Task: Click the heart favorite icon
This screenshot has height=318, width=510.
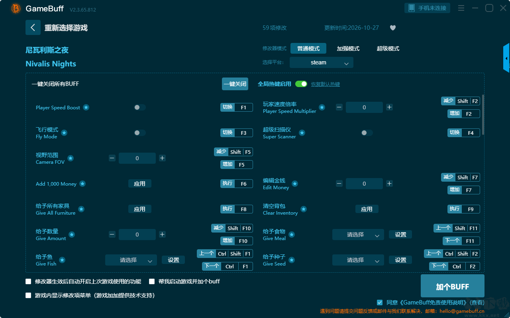Action: click(x=393, y=28)
